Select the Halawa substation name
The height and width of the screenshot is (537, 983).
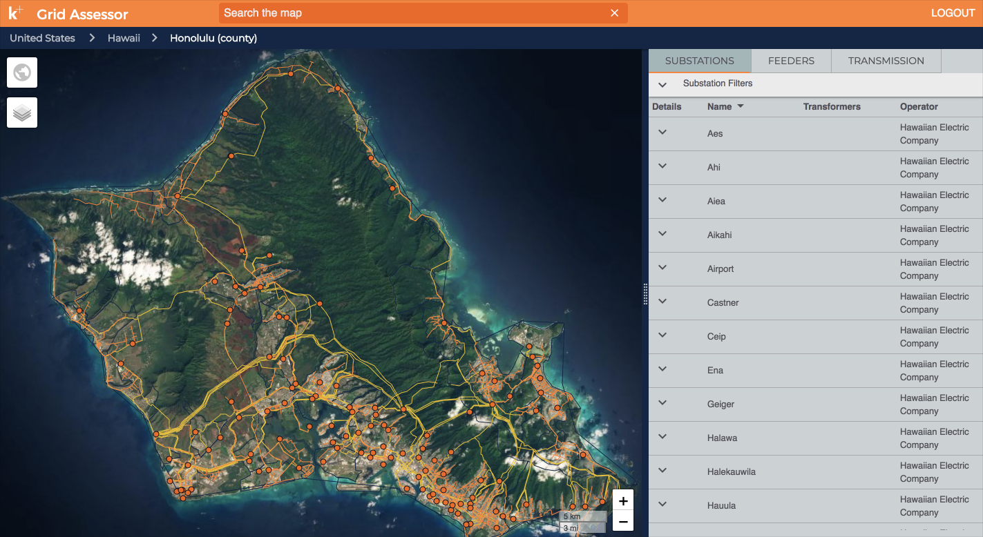(722, 438)
